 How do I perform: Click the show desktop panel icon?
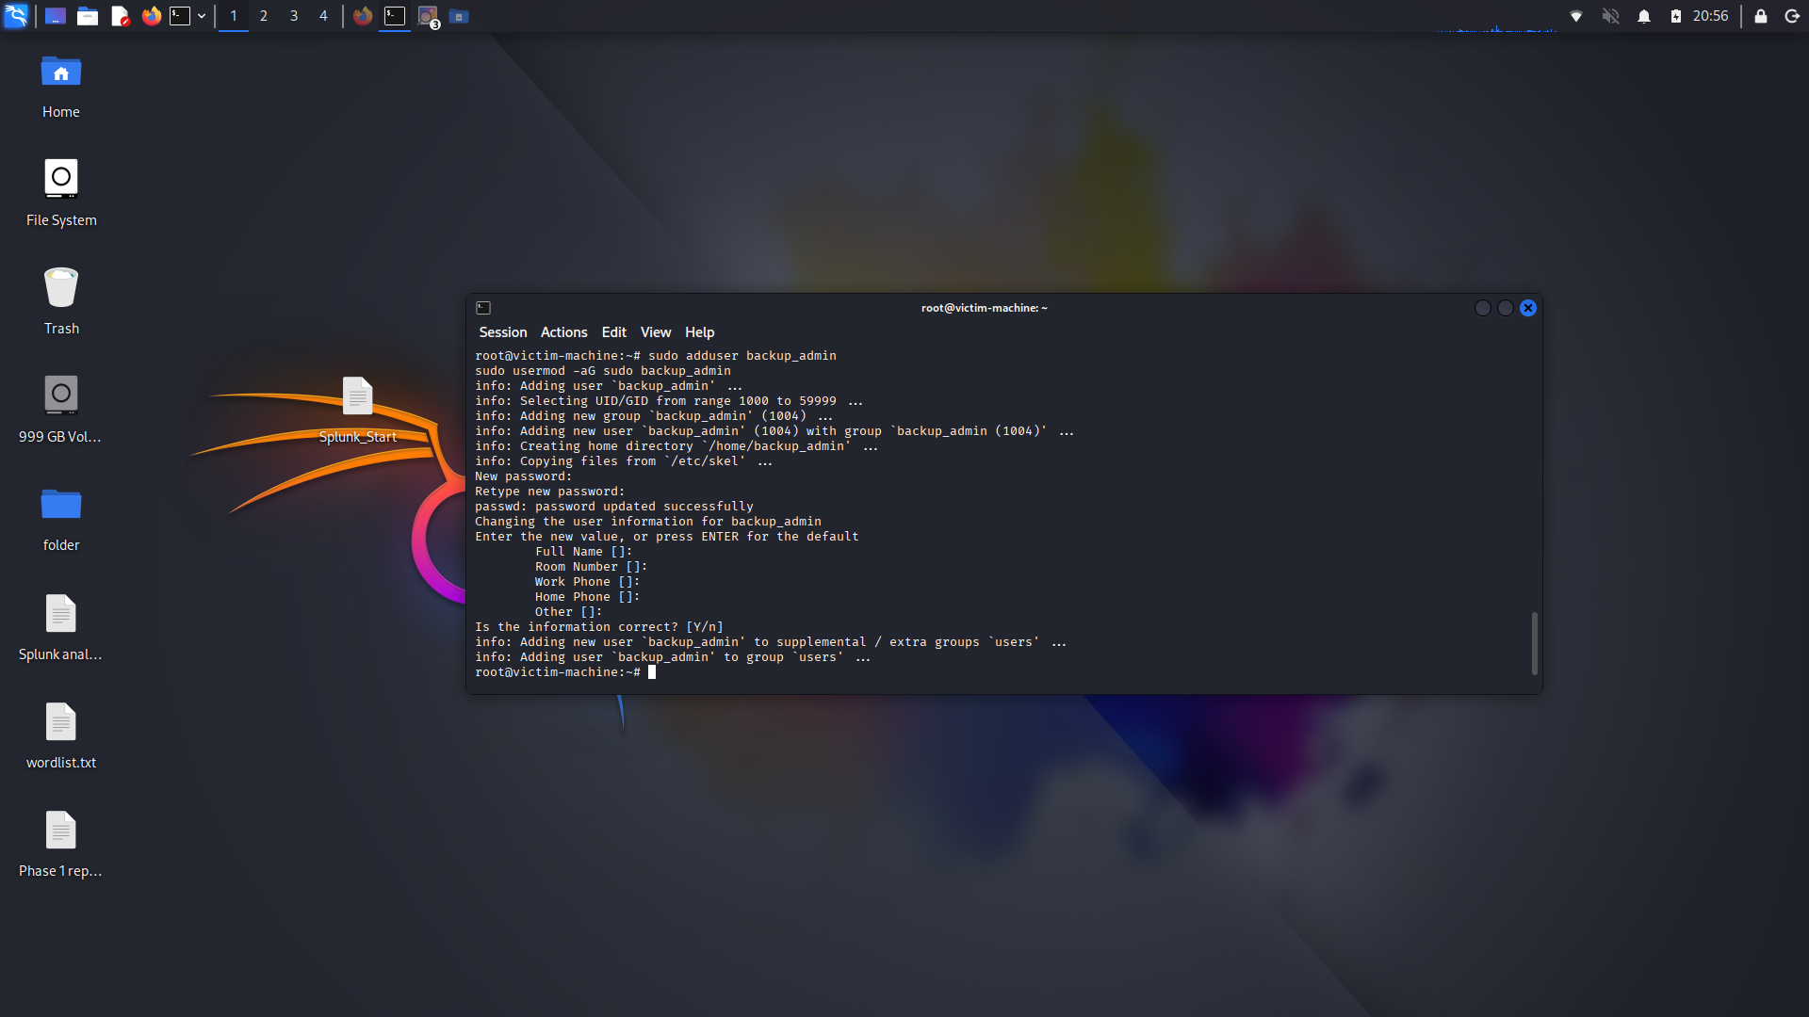pyautogui.click(x=56, y=16)
